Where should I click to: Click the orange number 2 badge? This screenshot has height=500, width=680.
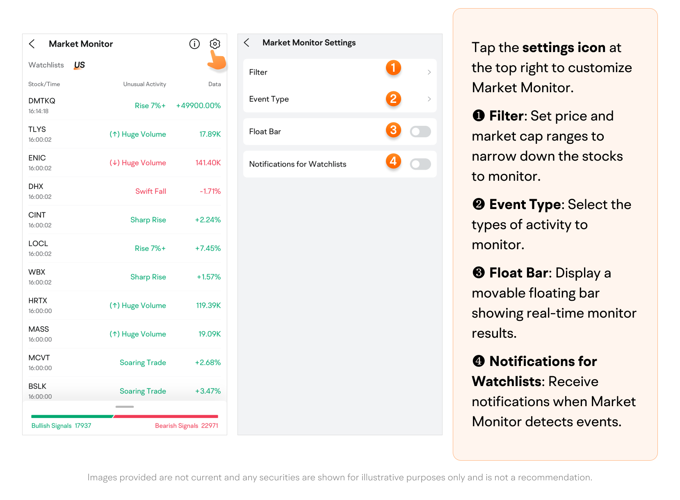pos(393,99)
